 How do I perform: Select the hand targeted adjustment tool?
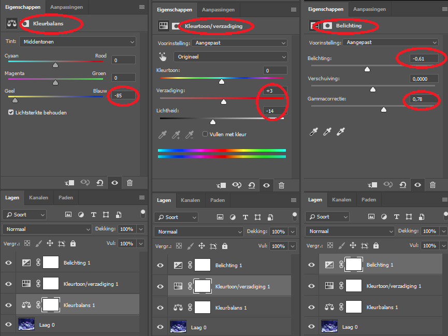[164, 57]
